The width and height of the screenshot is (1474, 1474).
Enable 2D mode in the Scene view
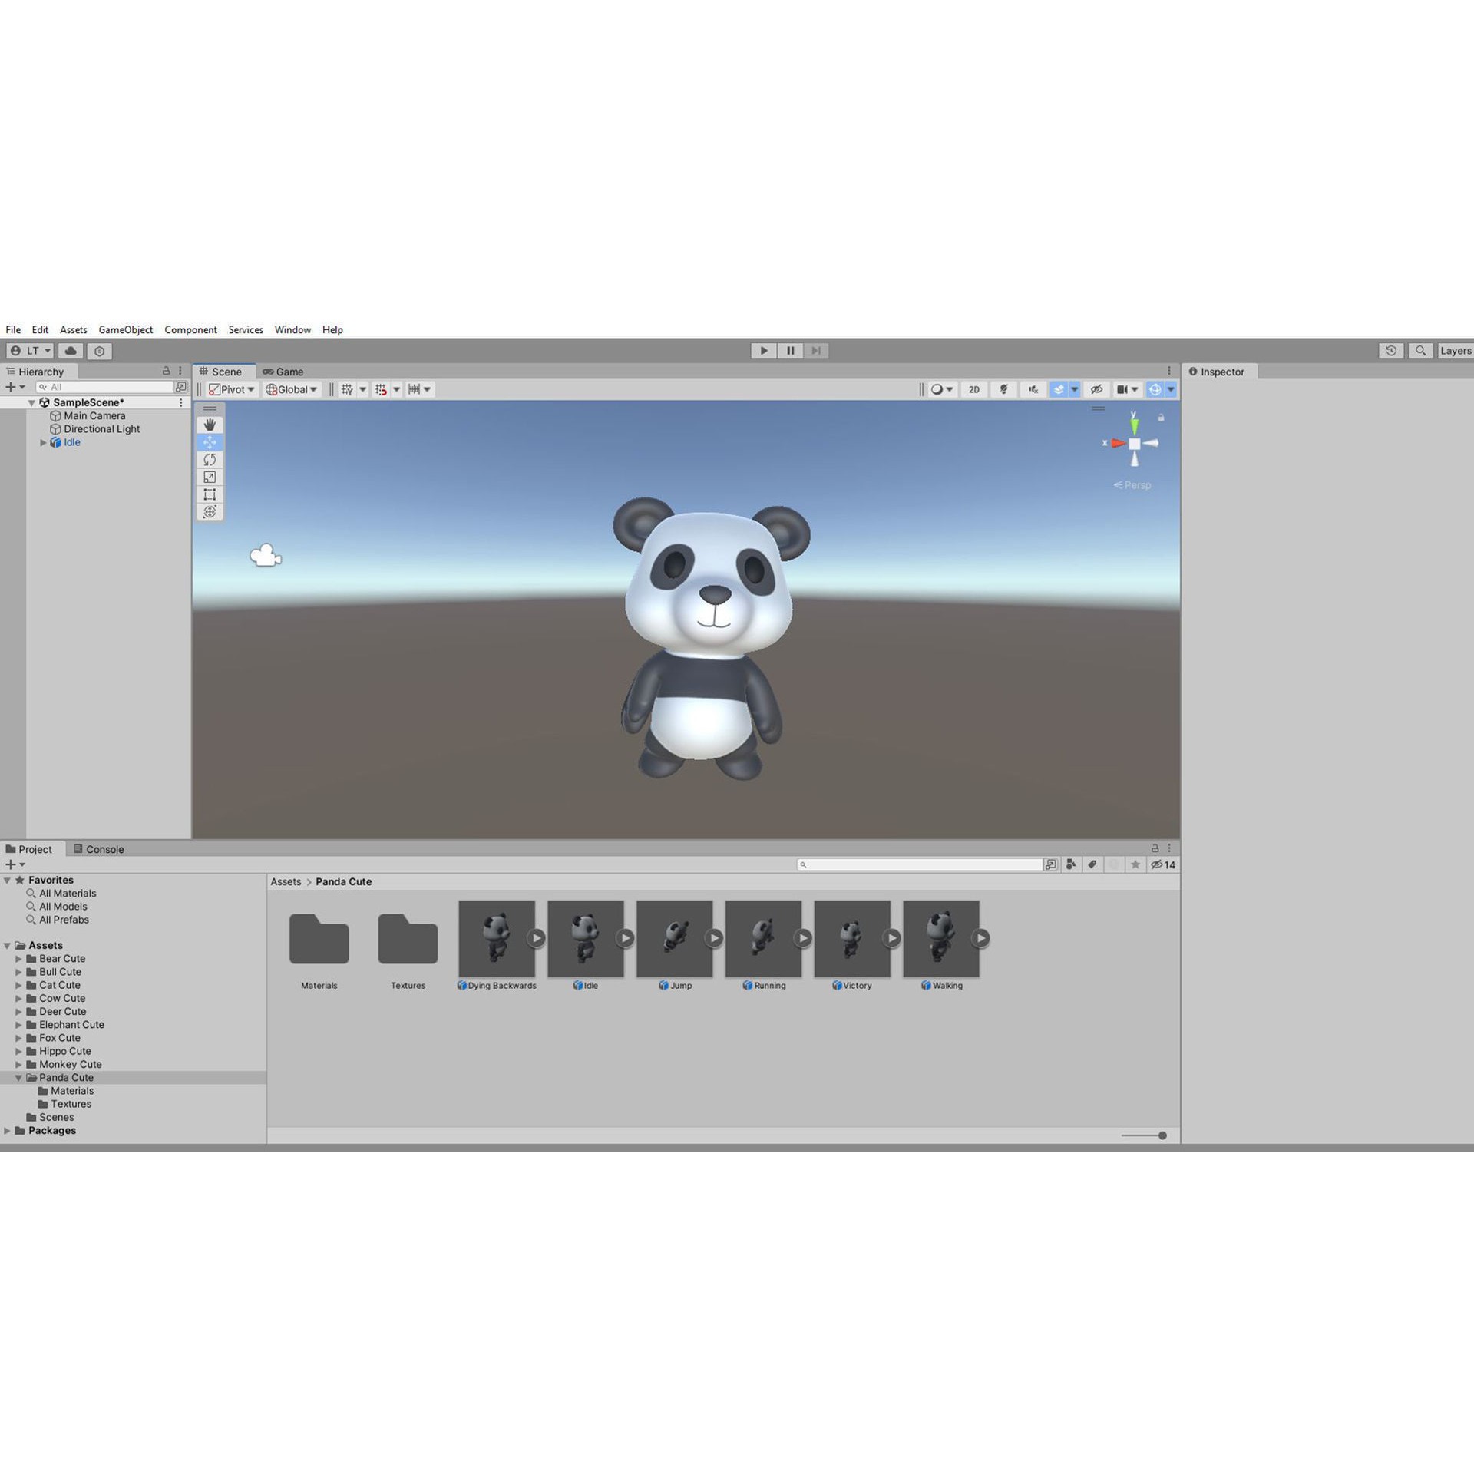[973, 389]
